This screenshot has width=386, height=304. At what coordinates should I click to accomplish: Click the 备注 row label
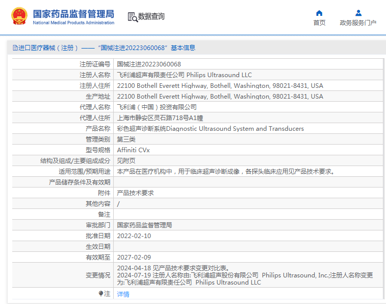(x=104, y=215)
